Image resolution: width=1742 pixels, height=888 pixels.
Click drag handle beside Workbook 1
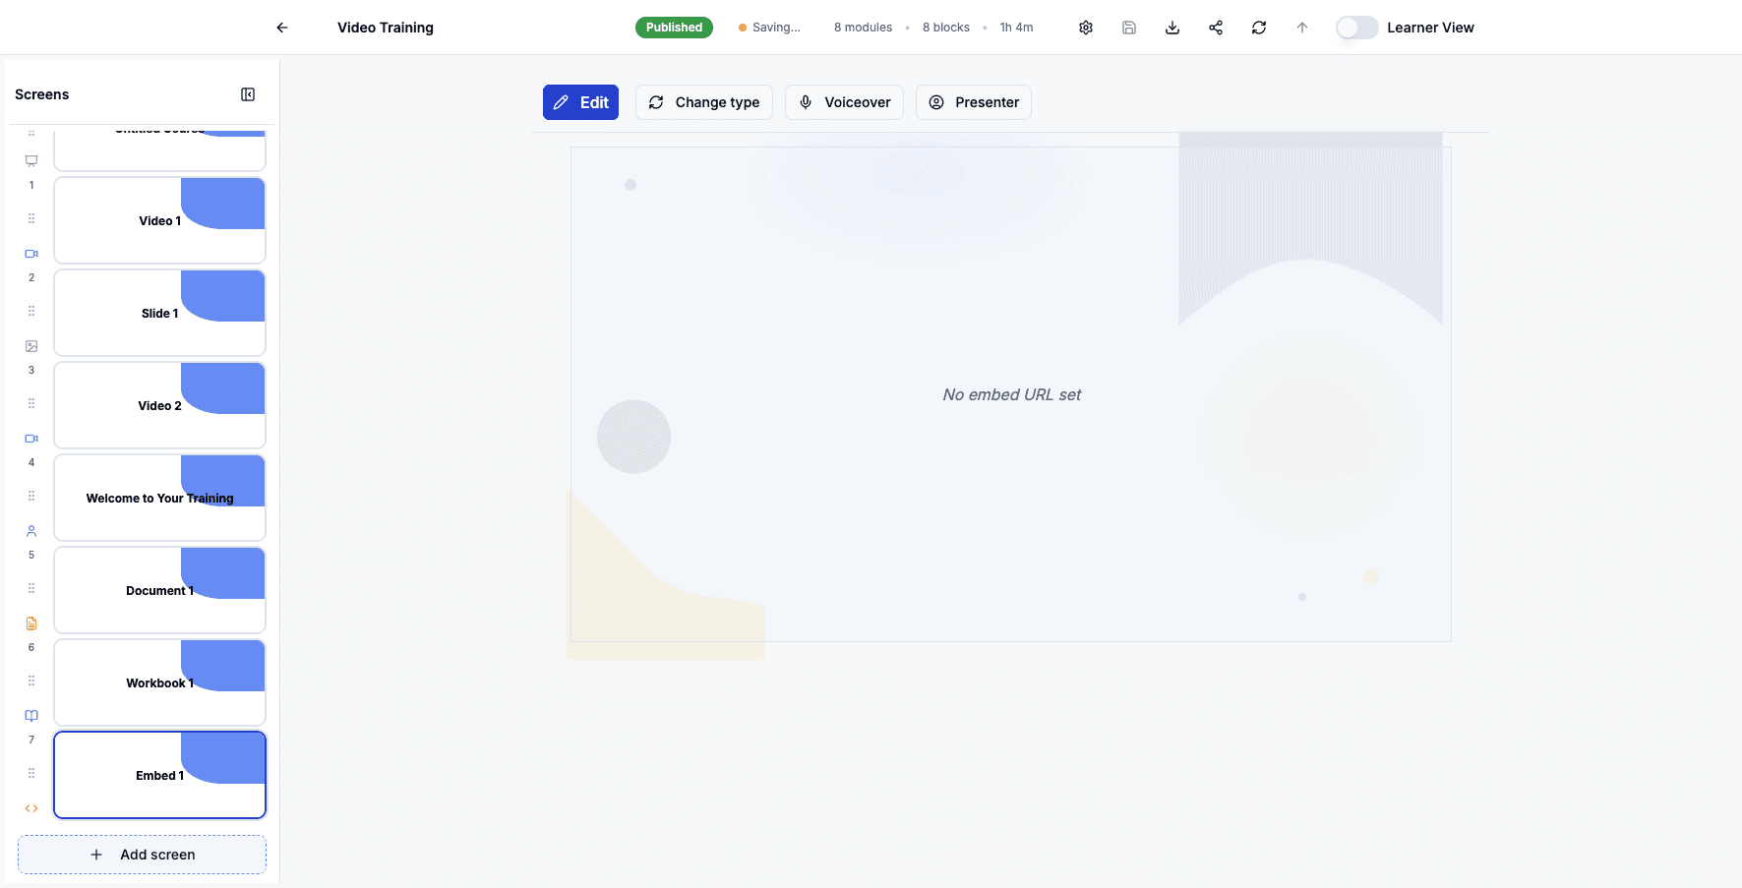(x=31, y=681)
